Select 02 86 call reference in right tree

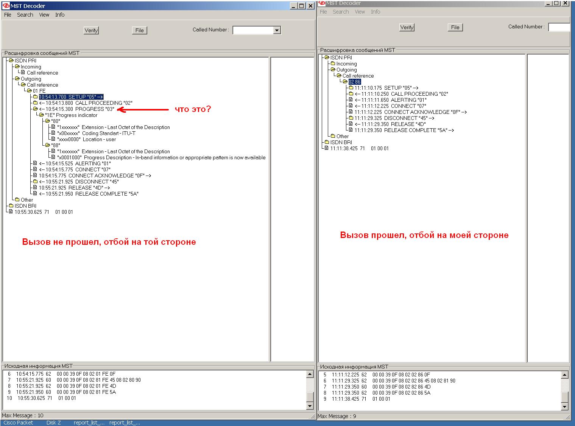(355, 82)
